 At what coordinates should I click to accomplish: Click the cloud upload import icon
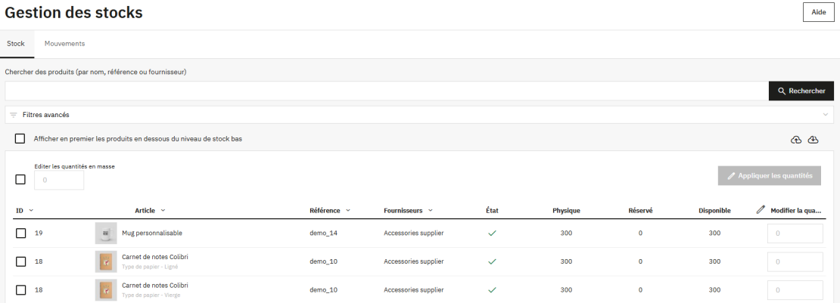tap(796, 140)
